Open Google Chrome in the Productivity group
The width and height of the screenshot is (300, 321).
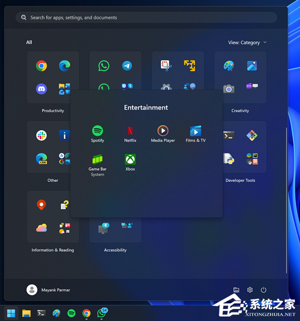[x=41, y=65]
